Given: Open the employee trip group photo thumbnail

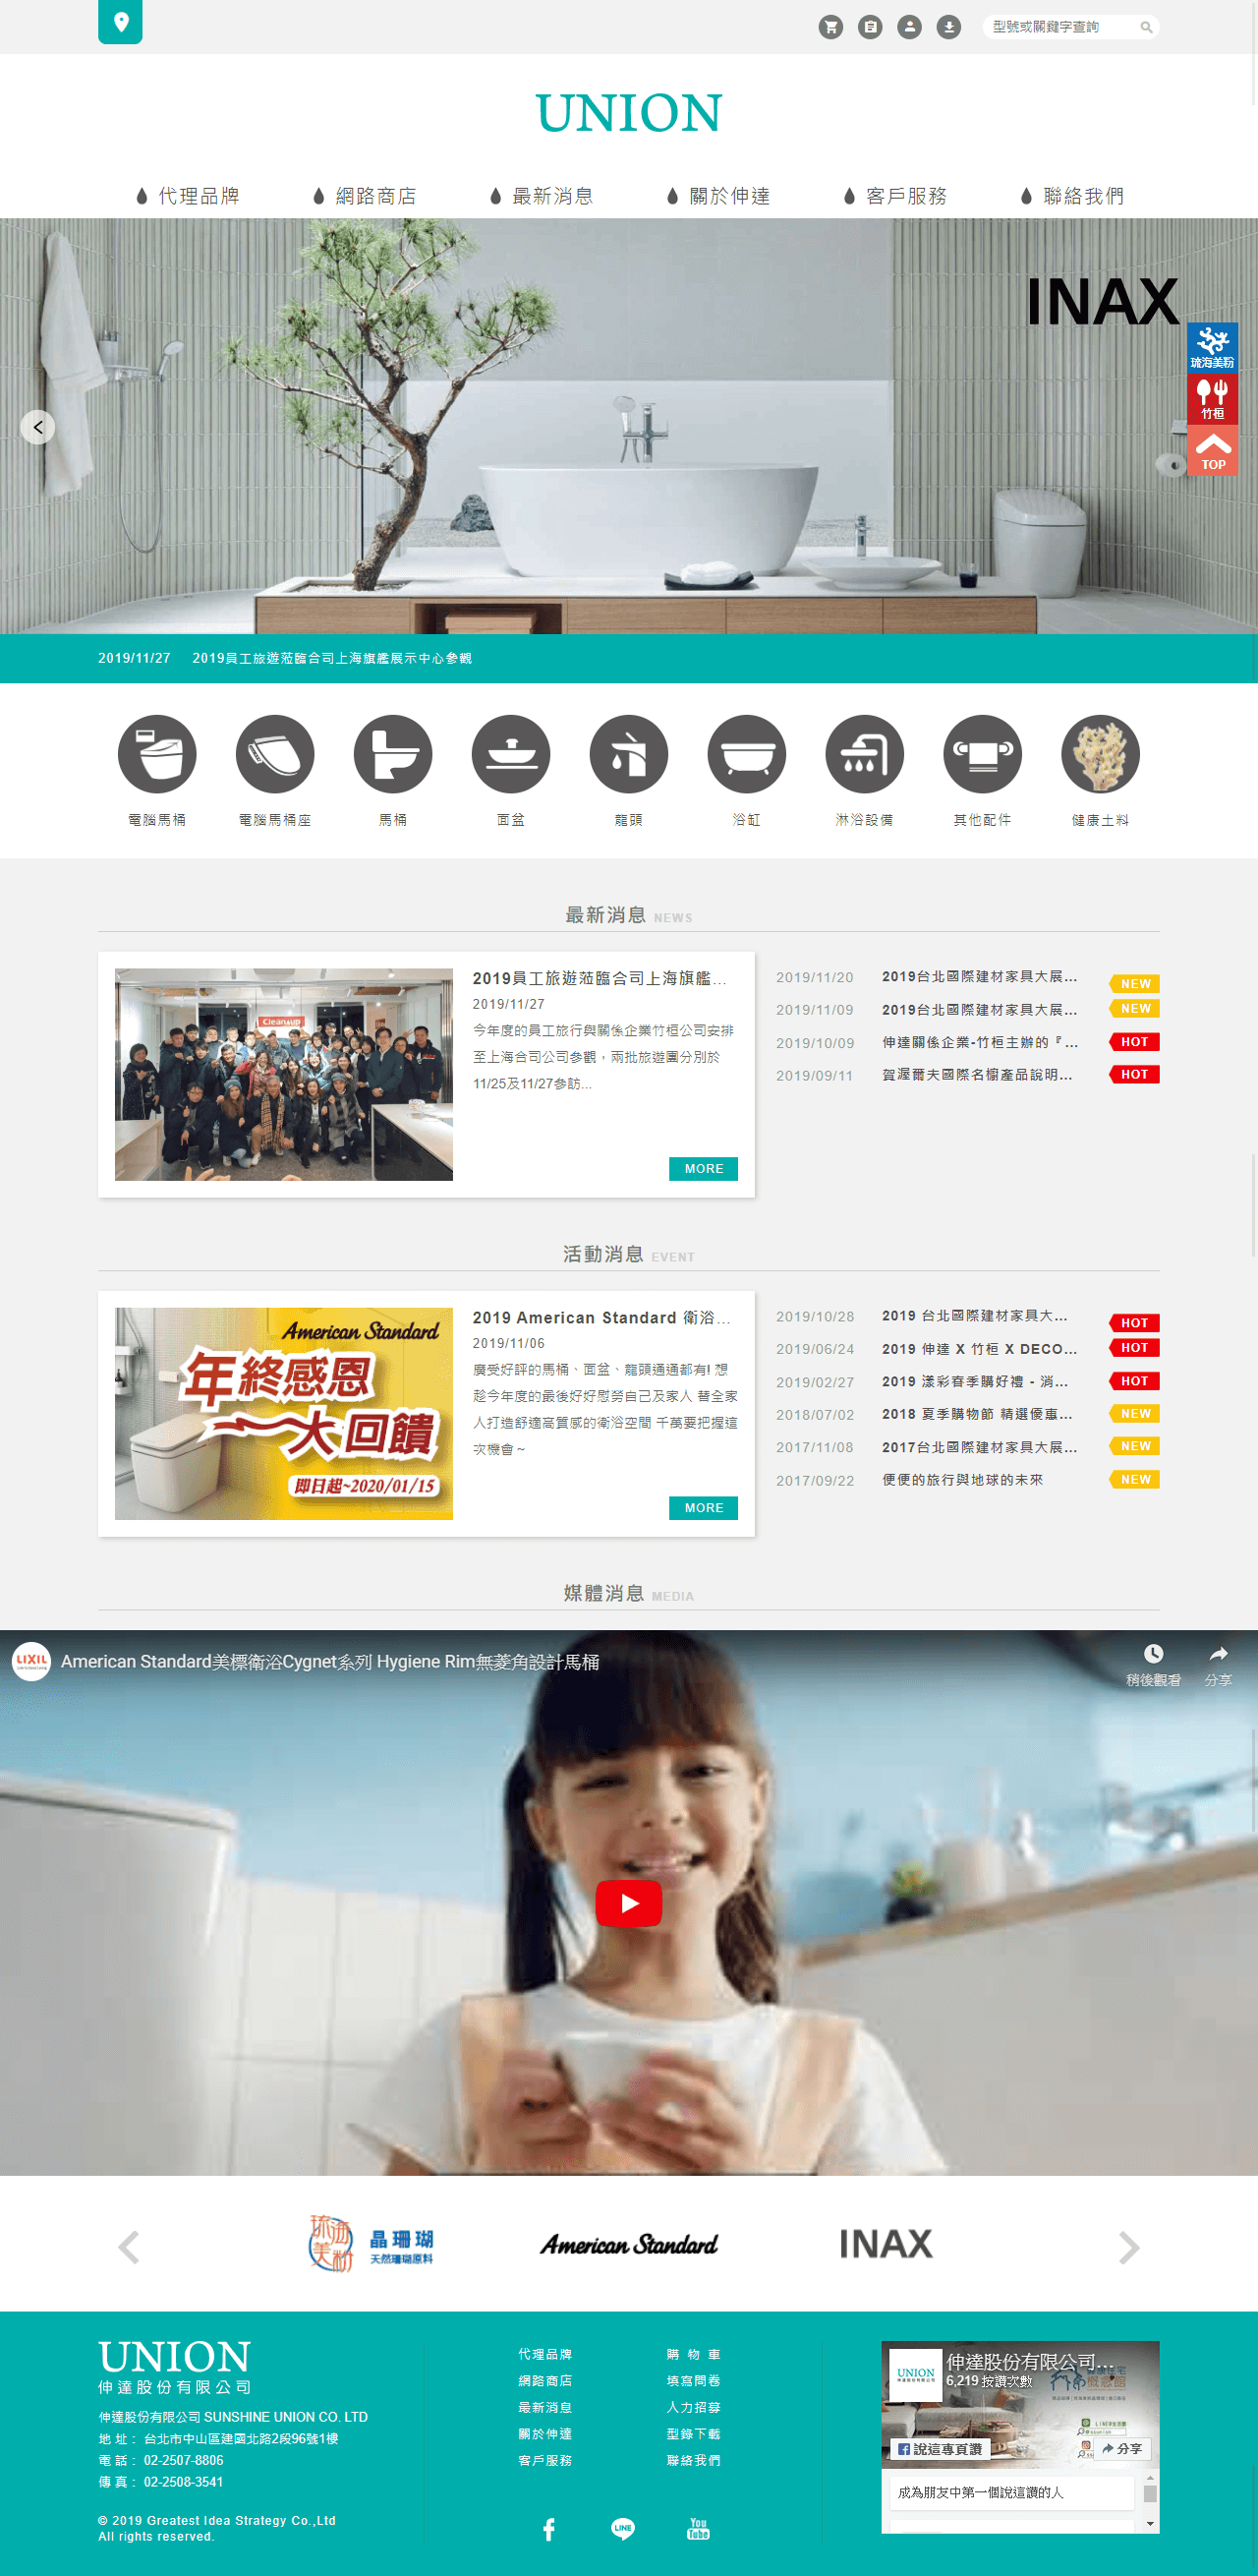Looking at the screenshot, I should click(284, 1074).
